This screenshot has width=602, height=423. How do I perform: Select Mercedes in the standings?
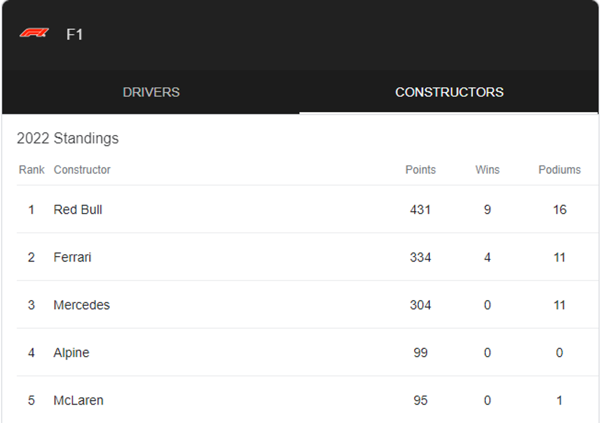tap(82, 305)
